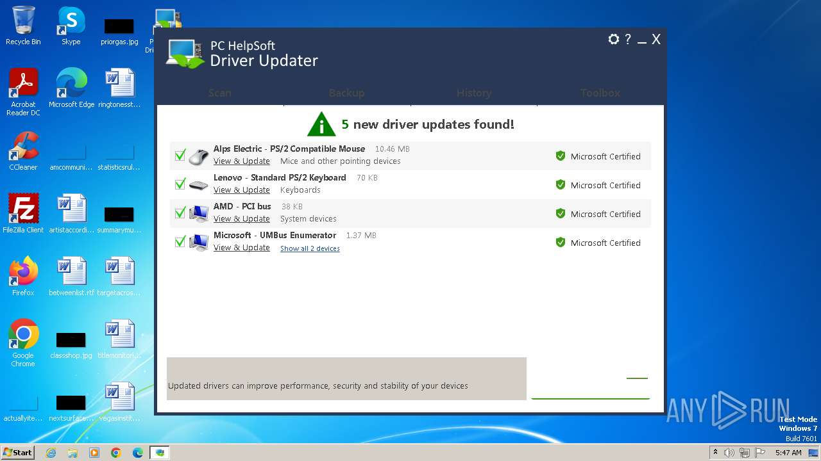Click the keyboard device icon
The width and height of the screenshot is (821, 461).
pos(199,185)
